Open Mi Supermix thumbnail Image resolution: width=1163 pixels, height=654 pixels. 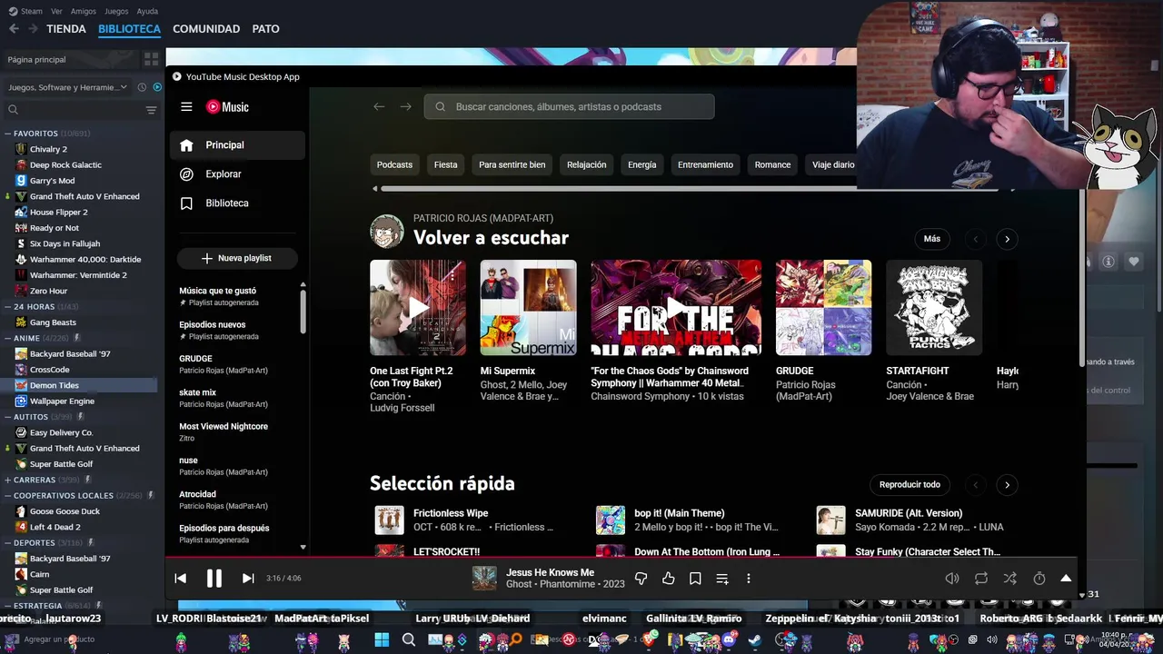coord(528,308)
